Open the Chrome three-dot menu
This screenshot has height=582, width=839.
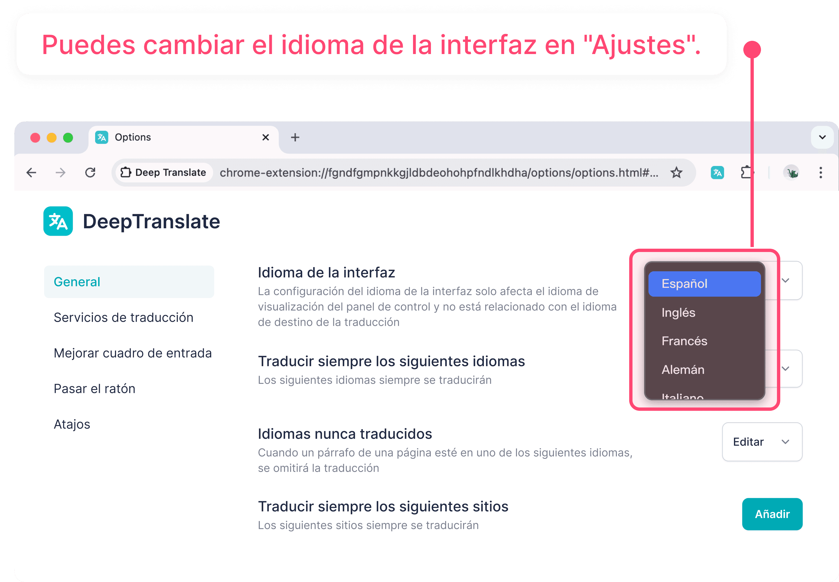[x=821, y=173]
